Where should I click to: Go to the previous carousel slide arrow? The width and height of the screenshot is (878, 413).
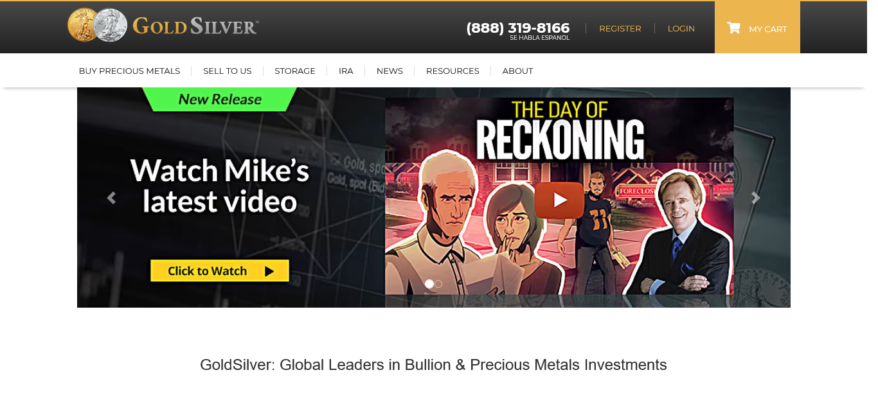point(111,198)
